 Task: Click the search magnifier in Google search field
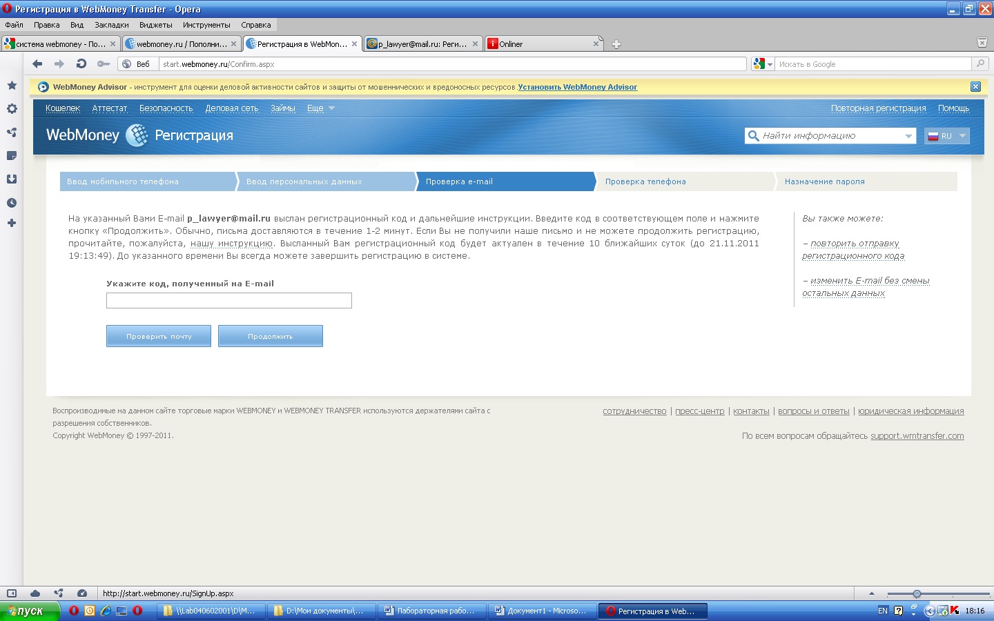pyautogui.click(x=980, y=64)
